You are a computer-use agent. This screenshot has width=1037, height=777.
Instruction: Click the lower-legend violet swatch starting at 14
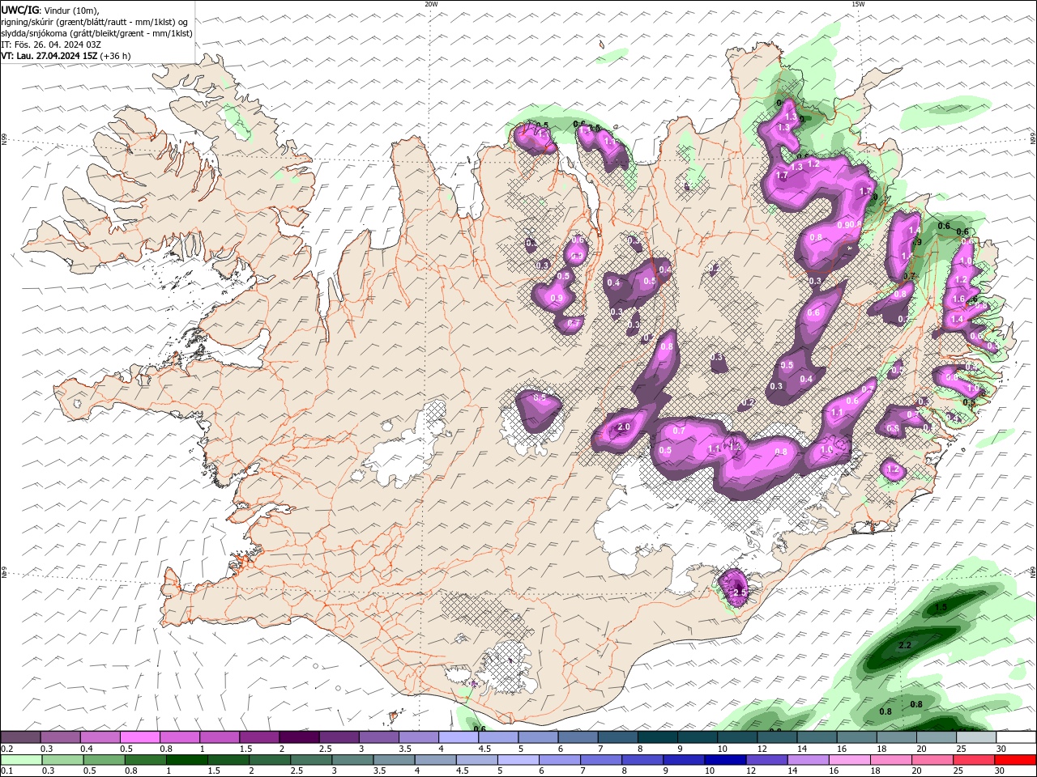808,760
